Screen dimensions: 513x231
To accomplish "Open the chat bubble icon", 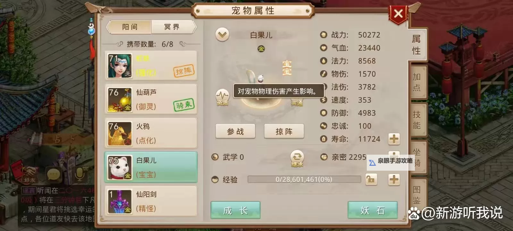I will 54,175.
